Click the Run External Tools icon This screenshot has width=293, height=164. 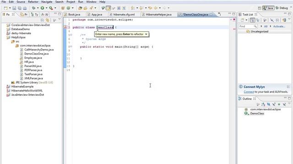click(51, 8)
